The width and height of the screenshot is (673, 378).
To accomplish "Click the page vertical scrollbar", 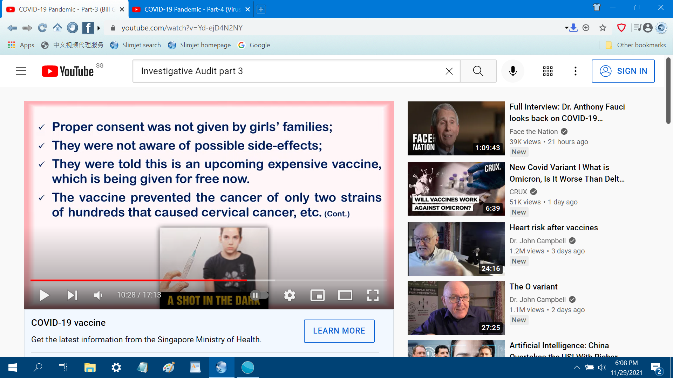I will coord(668,91).
